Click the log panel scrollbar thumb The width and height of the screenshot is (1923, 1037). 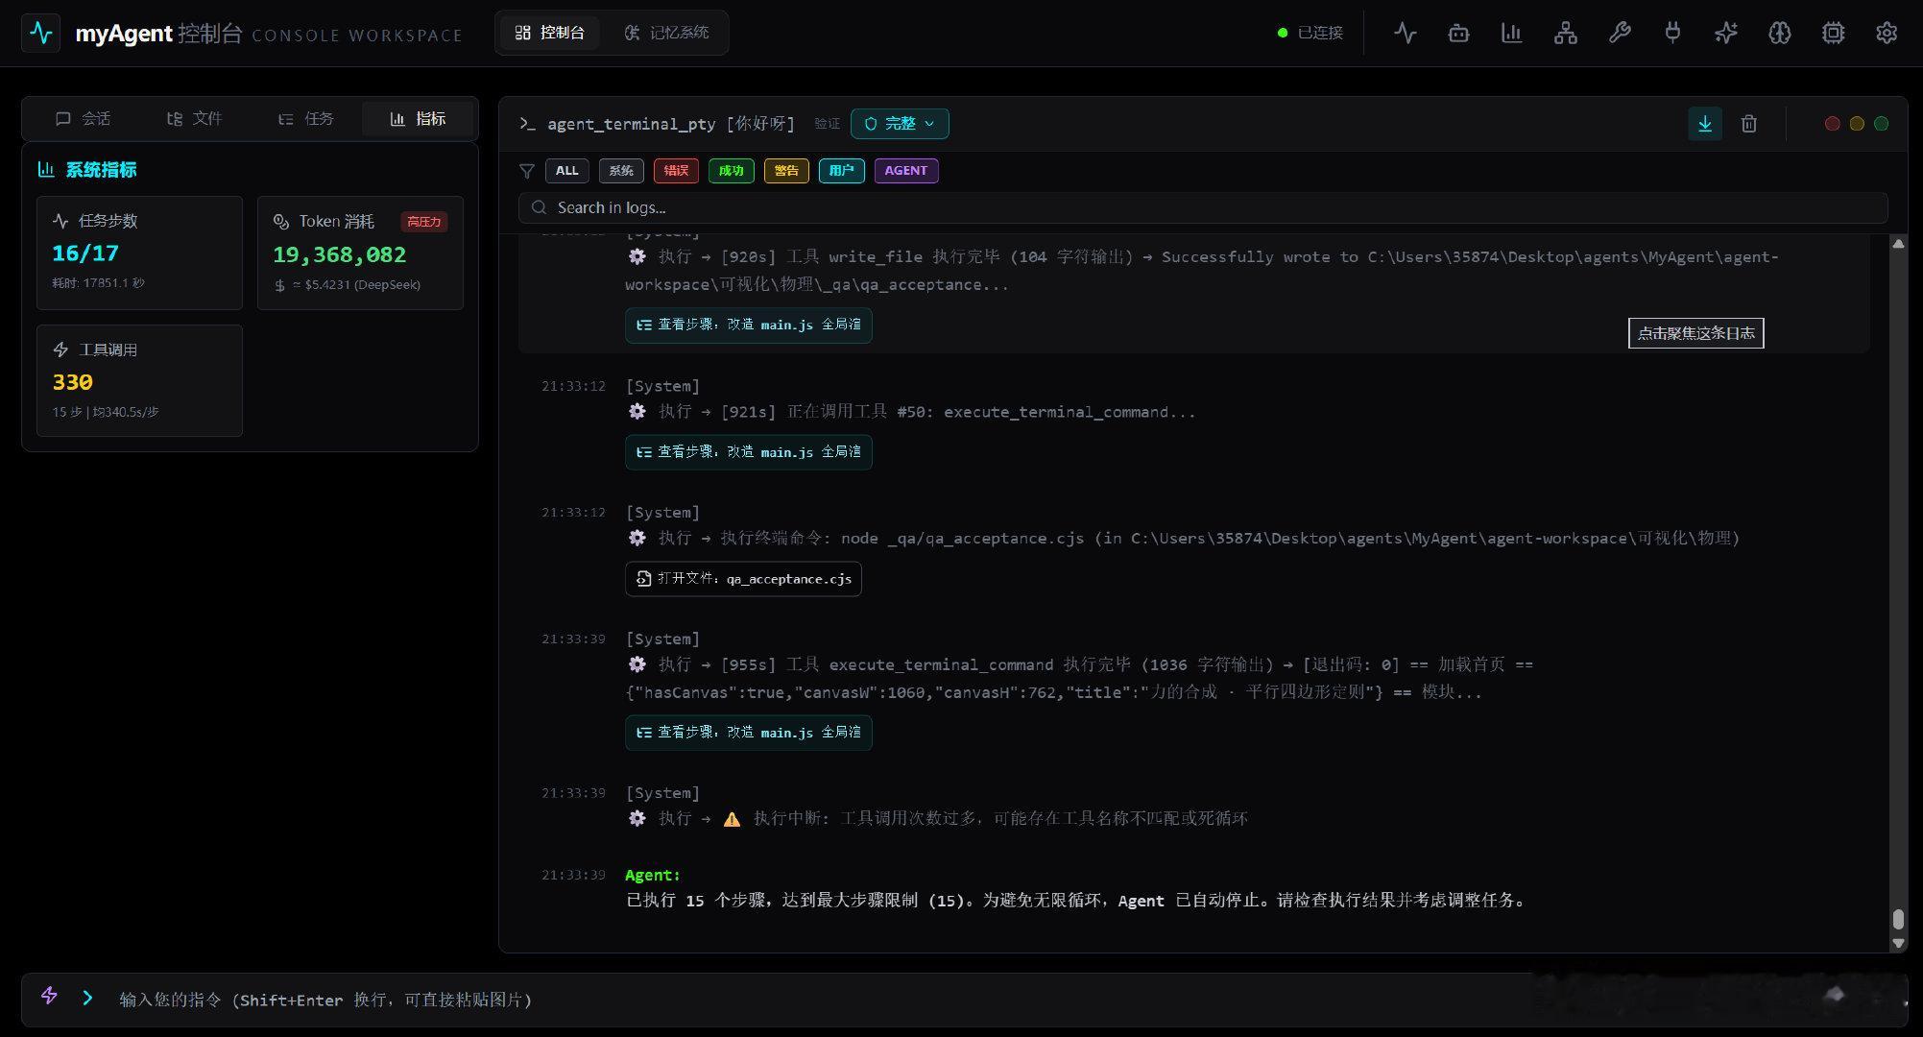point(1898,919)
